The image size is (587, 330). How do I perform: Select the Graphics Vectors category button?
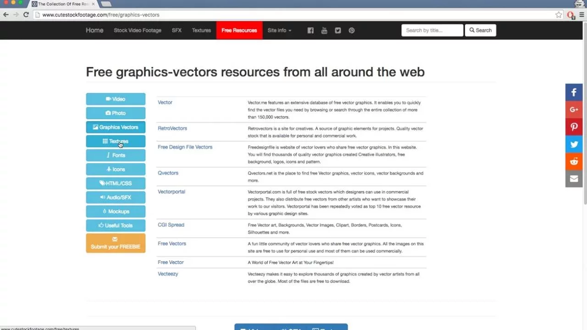[116, 127]
